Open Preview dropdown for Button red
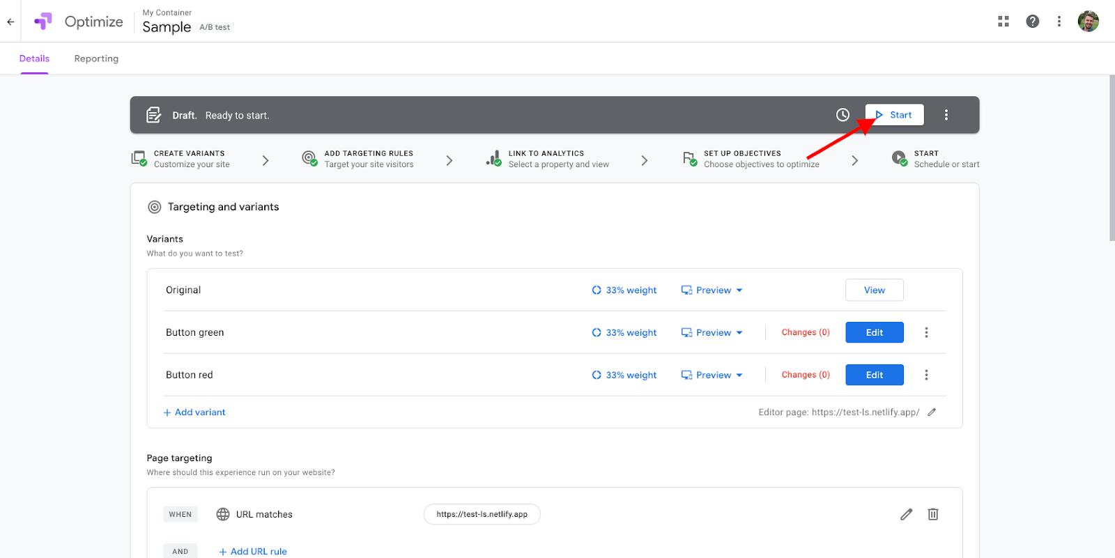Screen dimensions: 1115x558 click(712, 375)
